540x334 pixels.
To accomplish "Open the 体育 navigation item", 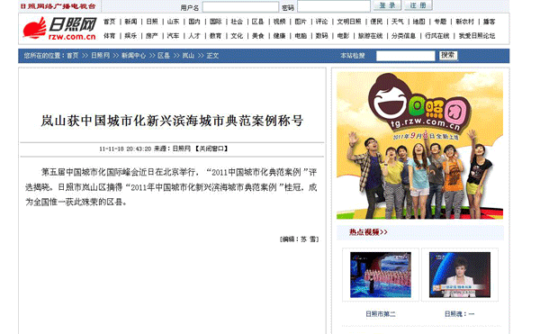I will [x=110, y=36].
